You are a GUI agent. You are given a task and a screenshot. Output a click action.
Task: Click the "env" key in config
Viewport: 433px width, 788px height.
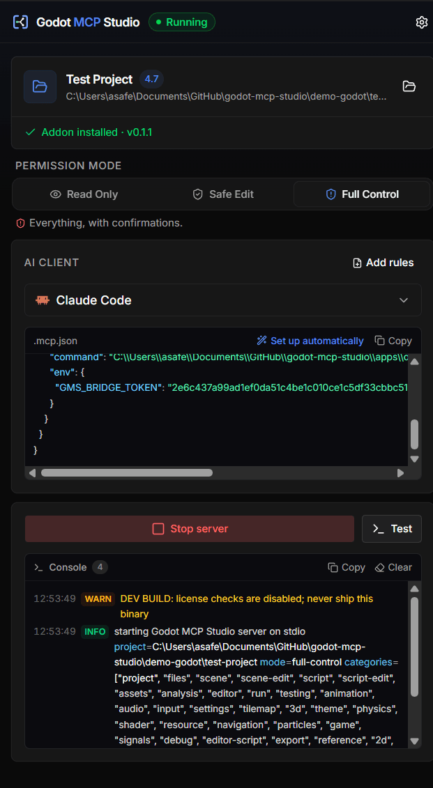tap(61, 372)
